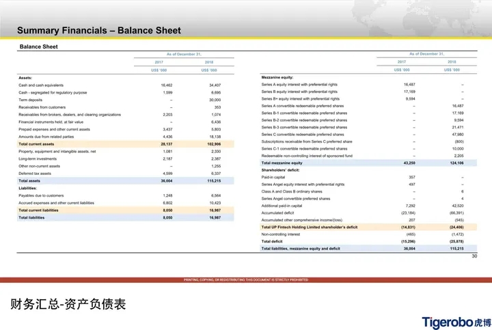Select 'Series Angel convertible preferred shares' label

[296, 199]
